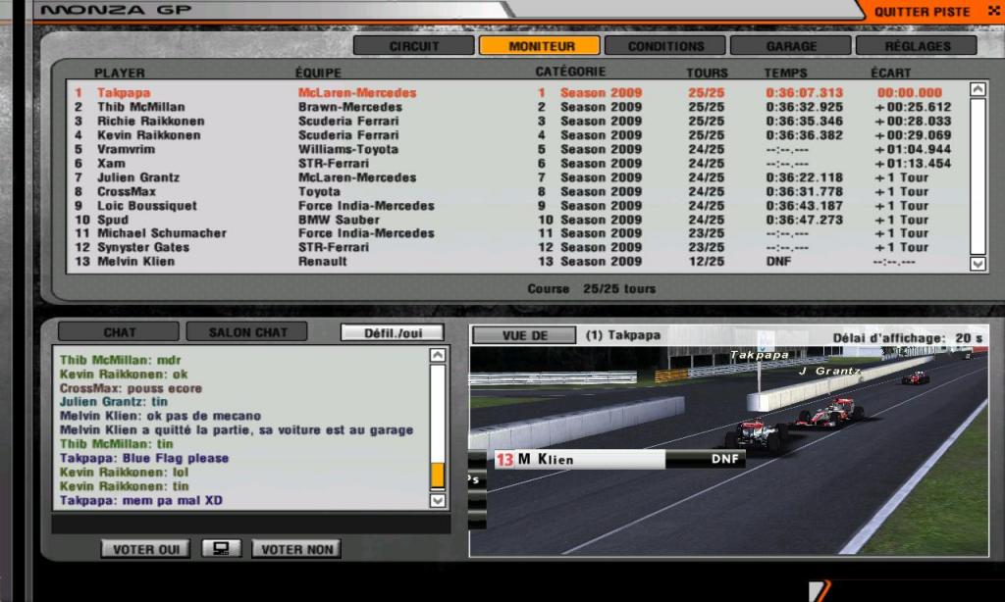Open the CIRCUIT tab
The width and height of the screenshot is (1005, 602).
pos(414,46)
